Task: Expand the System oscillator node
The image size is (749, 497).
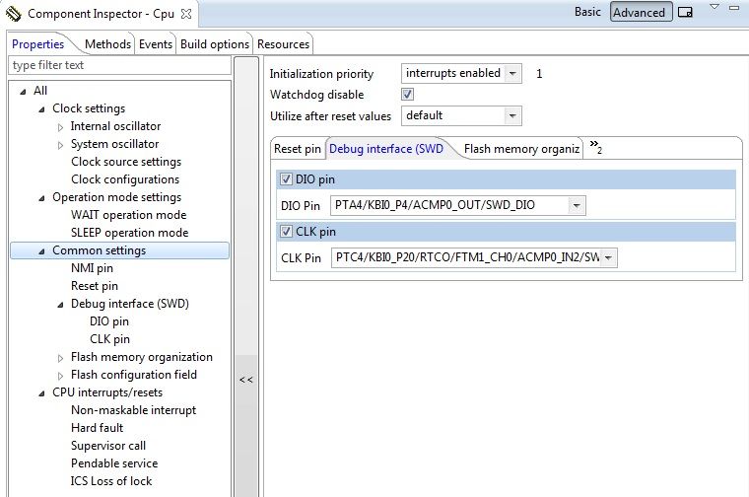Action: point(60,145)
